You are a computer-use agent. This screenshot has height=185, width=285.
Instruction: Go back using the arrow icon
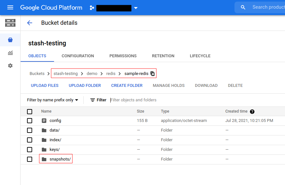pyautogui.click(x=30, y=23)
